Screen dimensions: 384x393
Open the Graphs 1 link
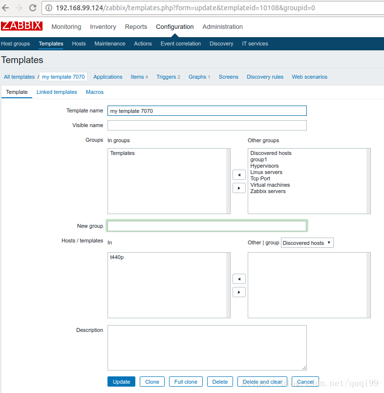[199, 77]
